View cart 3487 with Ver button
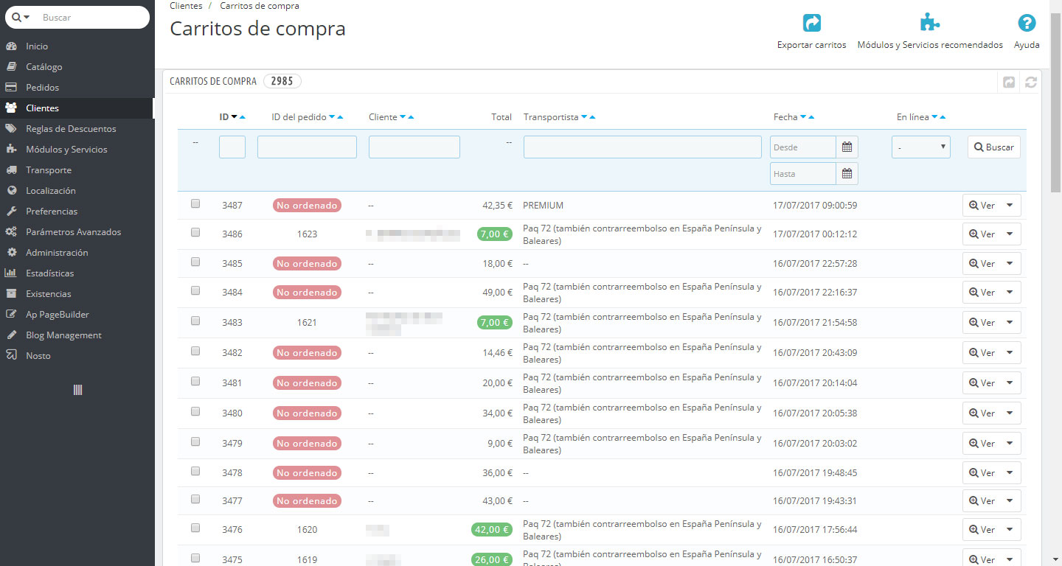 982,206
